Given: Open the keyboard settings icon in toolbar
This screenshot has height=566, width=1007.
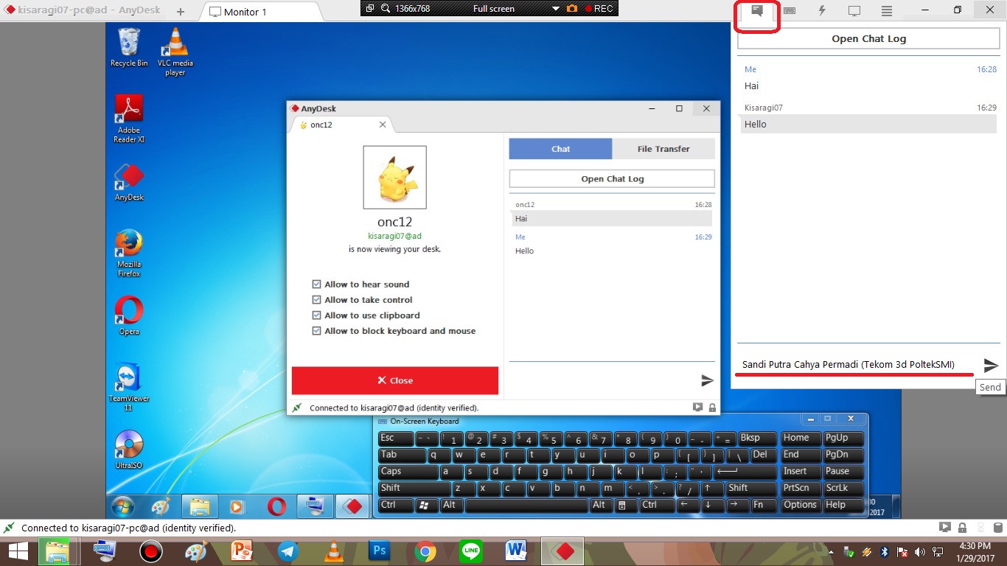Looking at the screenshot, I should click(x=790, y=11).
